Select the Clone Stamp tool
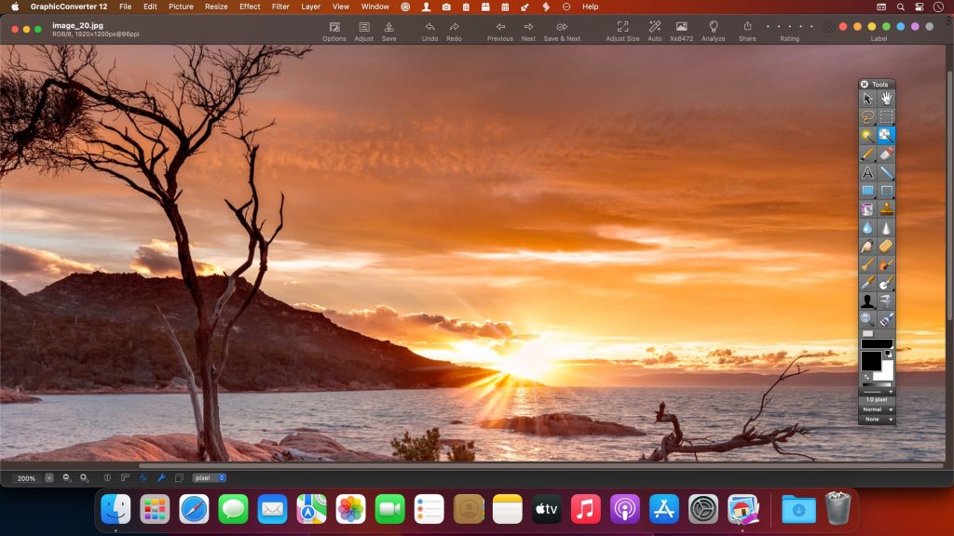This screenshot has height=536, width=954. click(885, 209)
